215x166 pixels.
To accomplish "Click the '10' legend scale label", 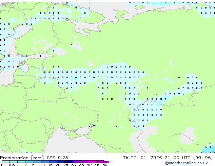I will click(x=42, y=165).
